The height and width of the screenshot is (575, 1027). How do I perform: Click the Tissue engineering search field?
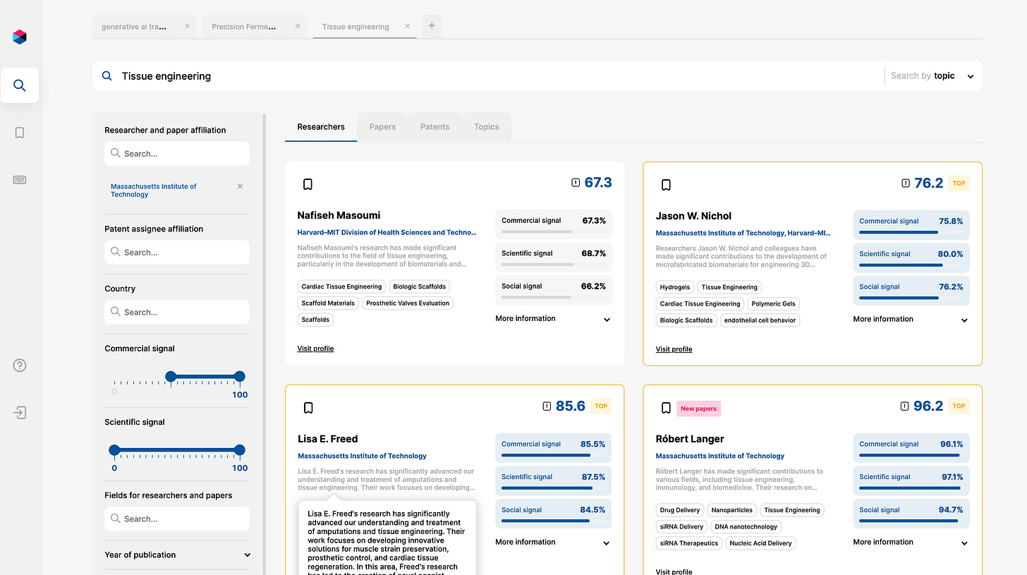[x=487, y=75]
